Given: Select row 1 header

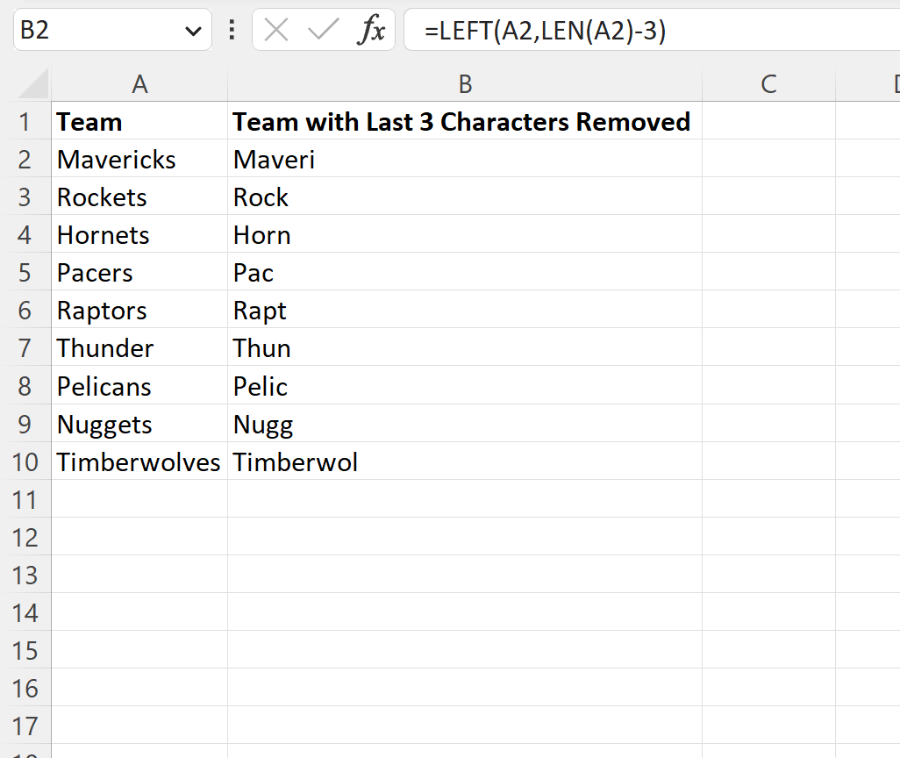Looking at the screenshot, I should coord(27,122).
